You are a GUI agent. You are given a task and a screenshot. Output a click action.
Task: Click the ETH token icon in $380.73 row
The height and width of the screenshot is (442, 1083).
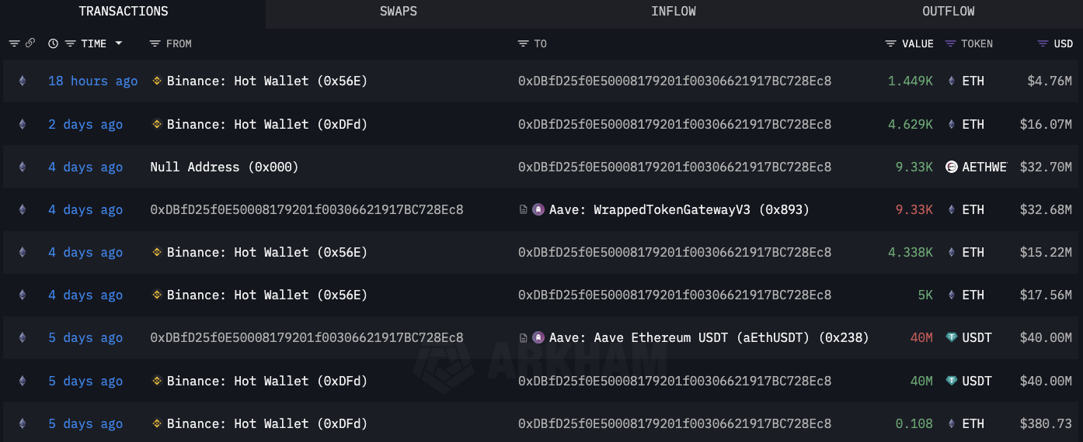(951, 423)
